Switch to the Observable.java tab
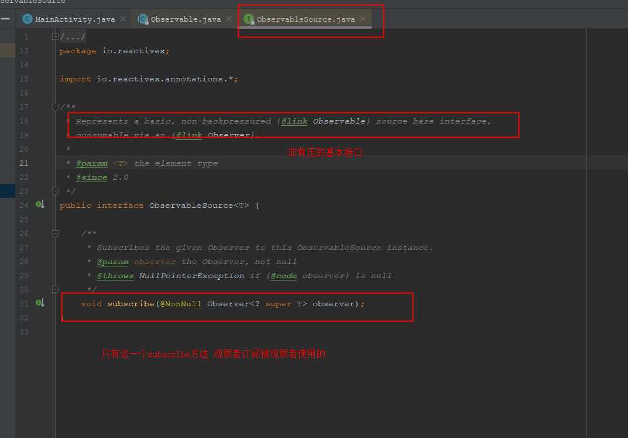This screenshot has height=438, width=628. 185,19
